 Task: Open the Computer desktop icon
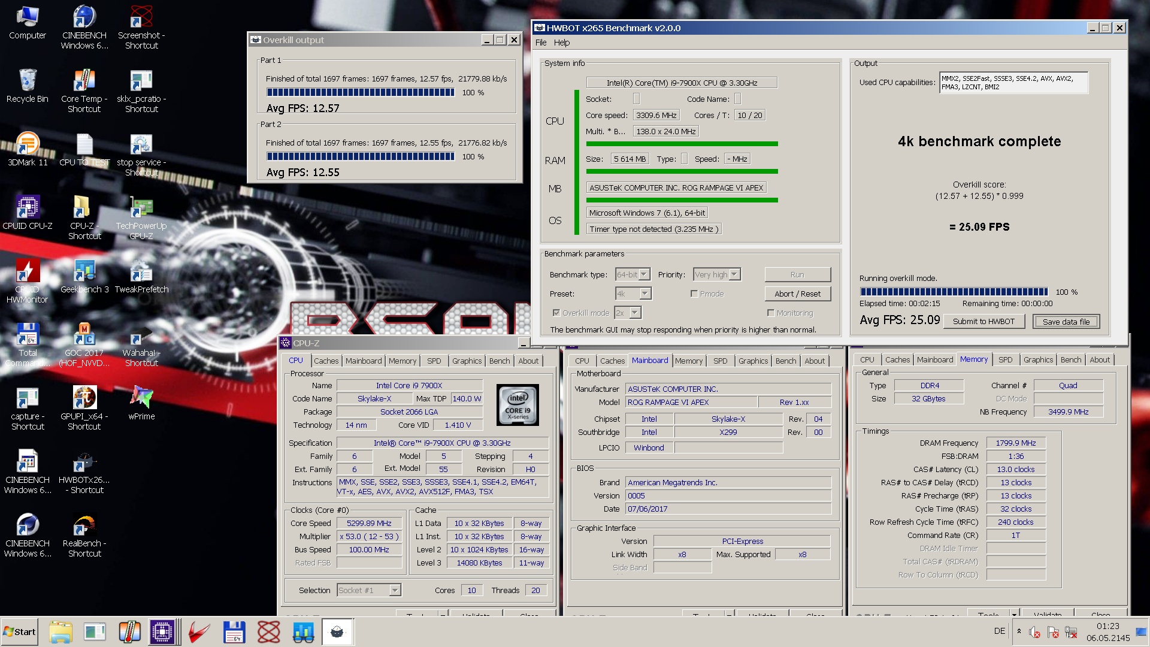point(28,24)
